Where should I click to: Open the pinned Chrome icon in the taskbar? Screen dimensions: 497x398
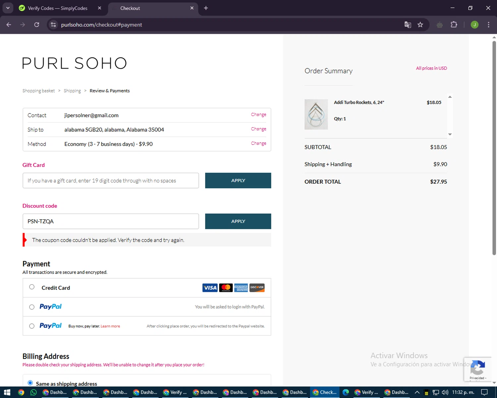coord(21,392)
